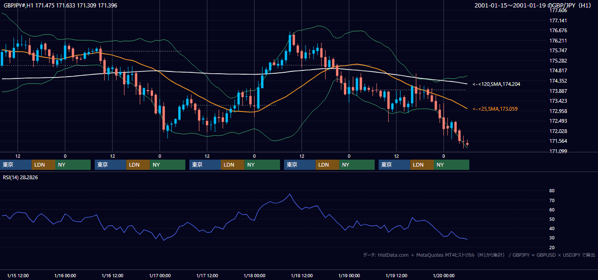Click RSI scale level 50
Screen dimensions: 598x280
coord(552,219)
